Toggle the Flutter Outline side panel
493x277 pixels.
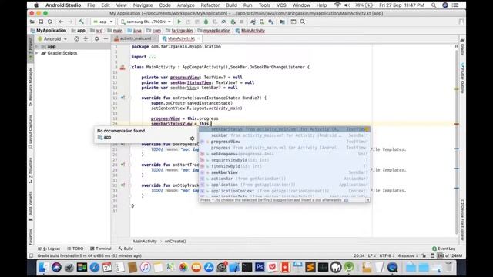(462, 78)
